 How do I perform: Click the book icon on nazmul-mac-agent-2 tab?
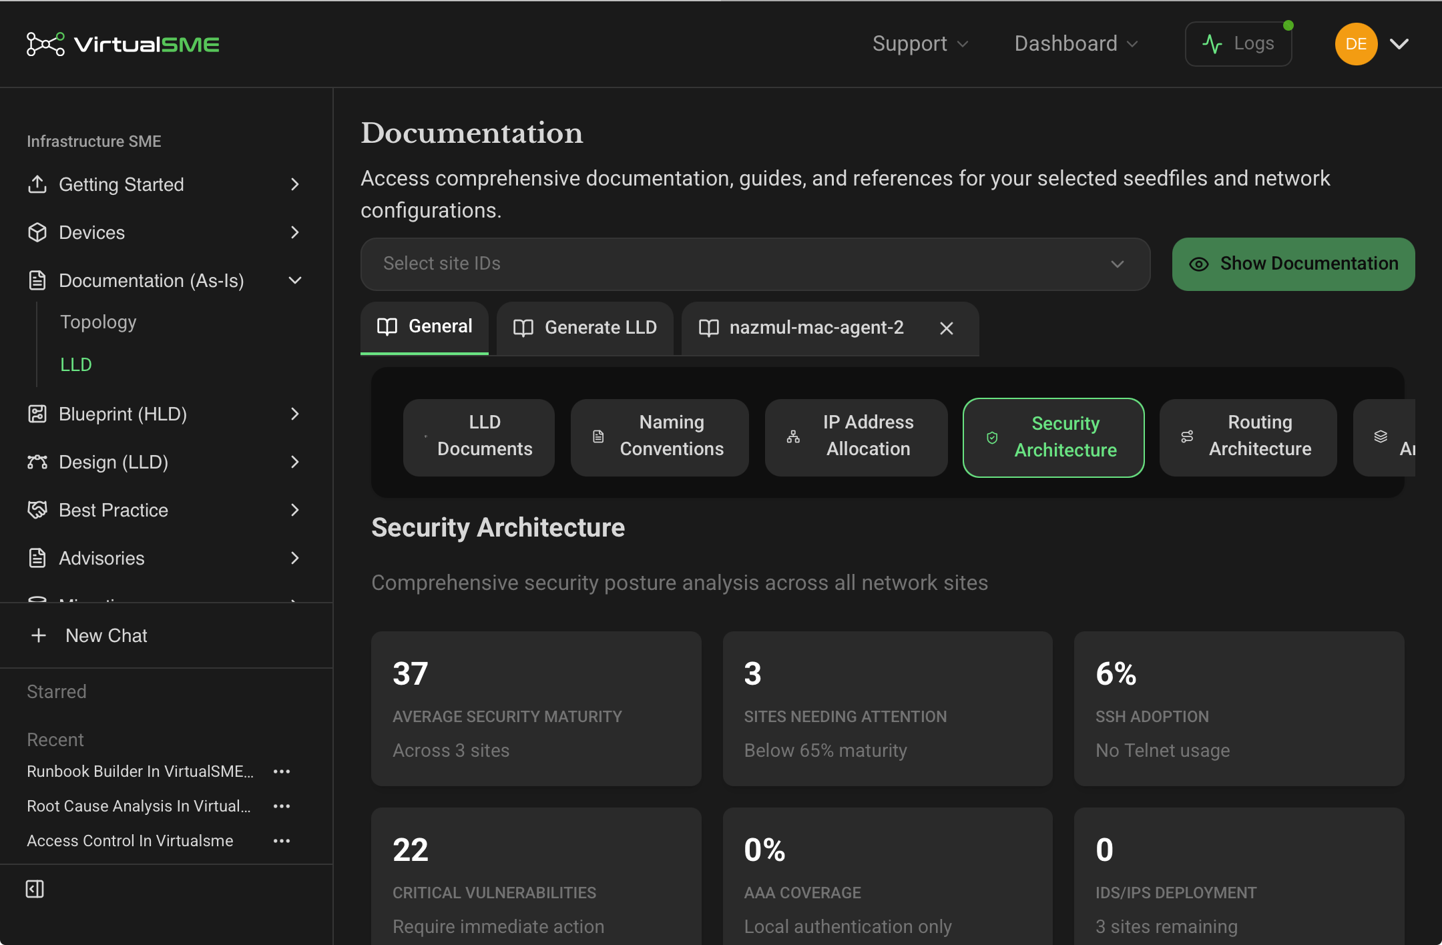pos(708,328)
